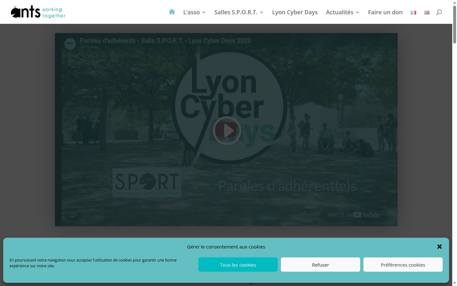This screenshot has height=286, width=457.
Task: Click the scrollbar down arrow
Action: point(454,283)
